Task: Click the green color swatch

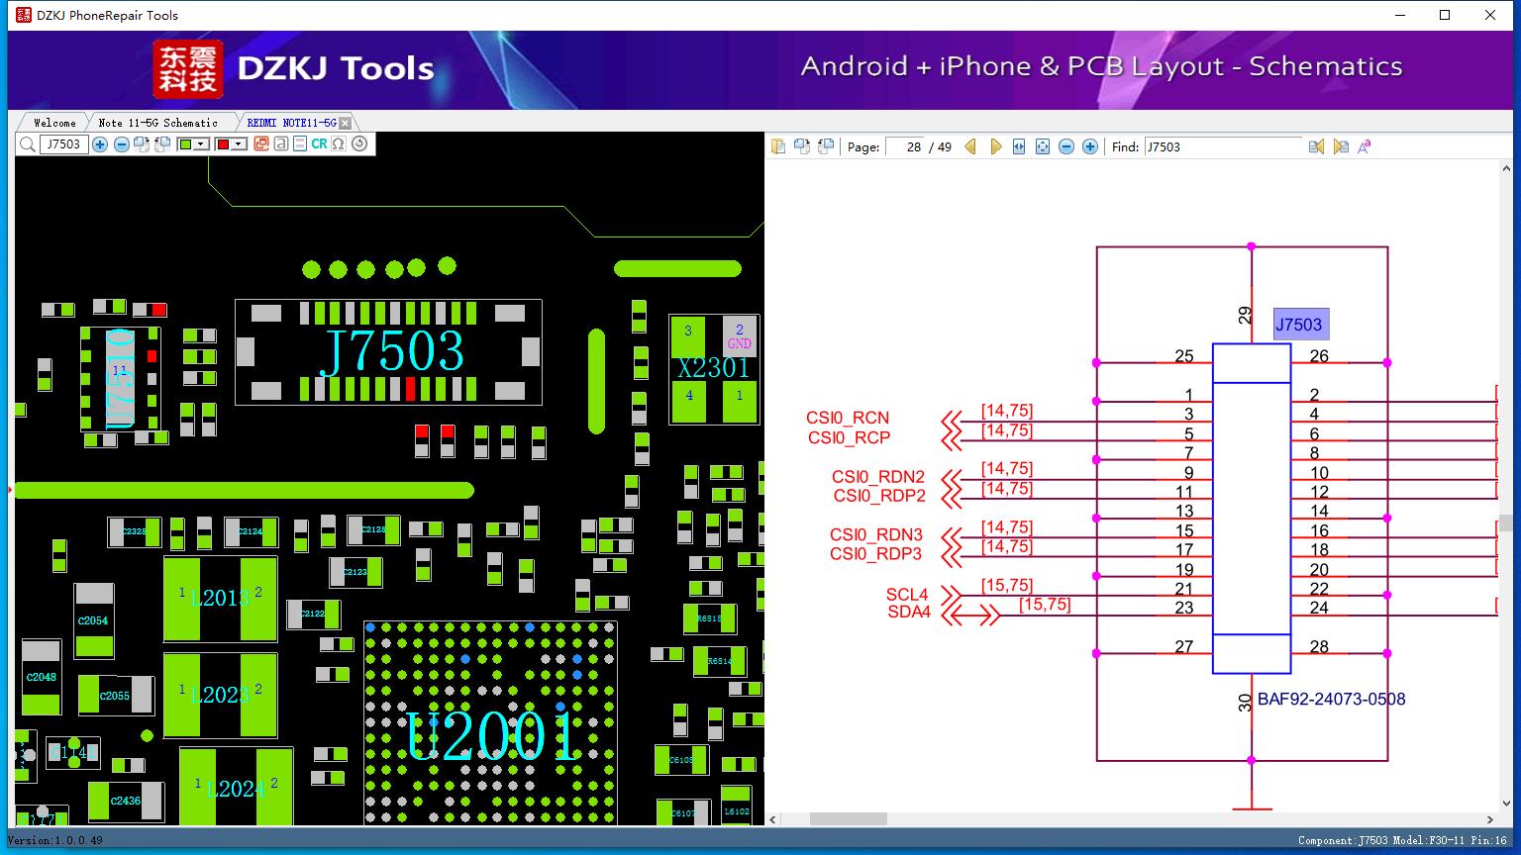Action: point(185,144)
